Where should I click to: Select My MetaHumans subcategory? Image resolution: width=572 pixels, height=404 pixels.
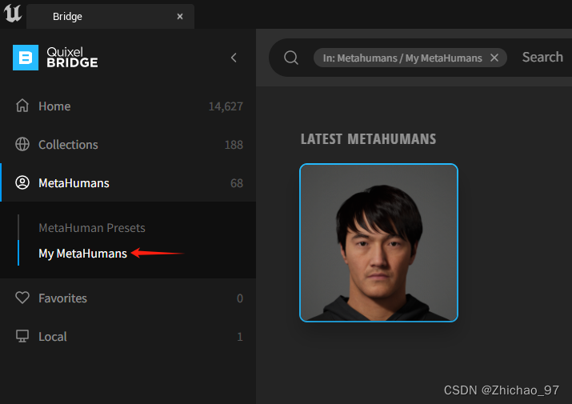tap(83, 254)
